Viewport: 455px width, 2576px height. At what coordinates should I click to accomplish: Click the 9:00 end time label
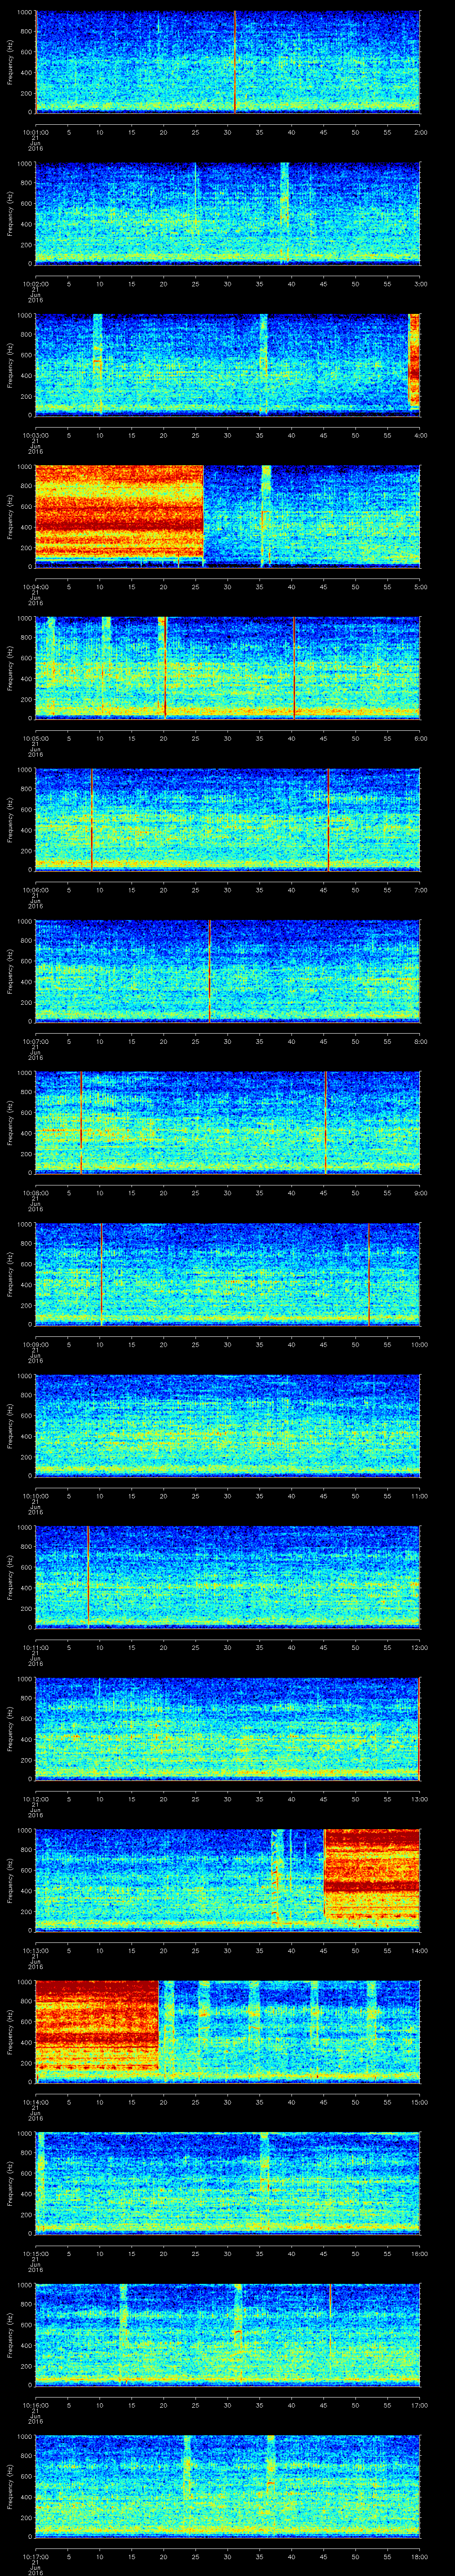coord(420,1194)
